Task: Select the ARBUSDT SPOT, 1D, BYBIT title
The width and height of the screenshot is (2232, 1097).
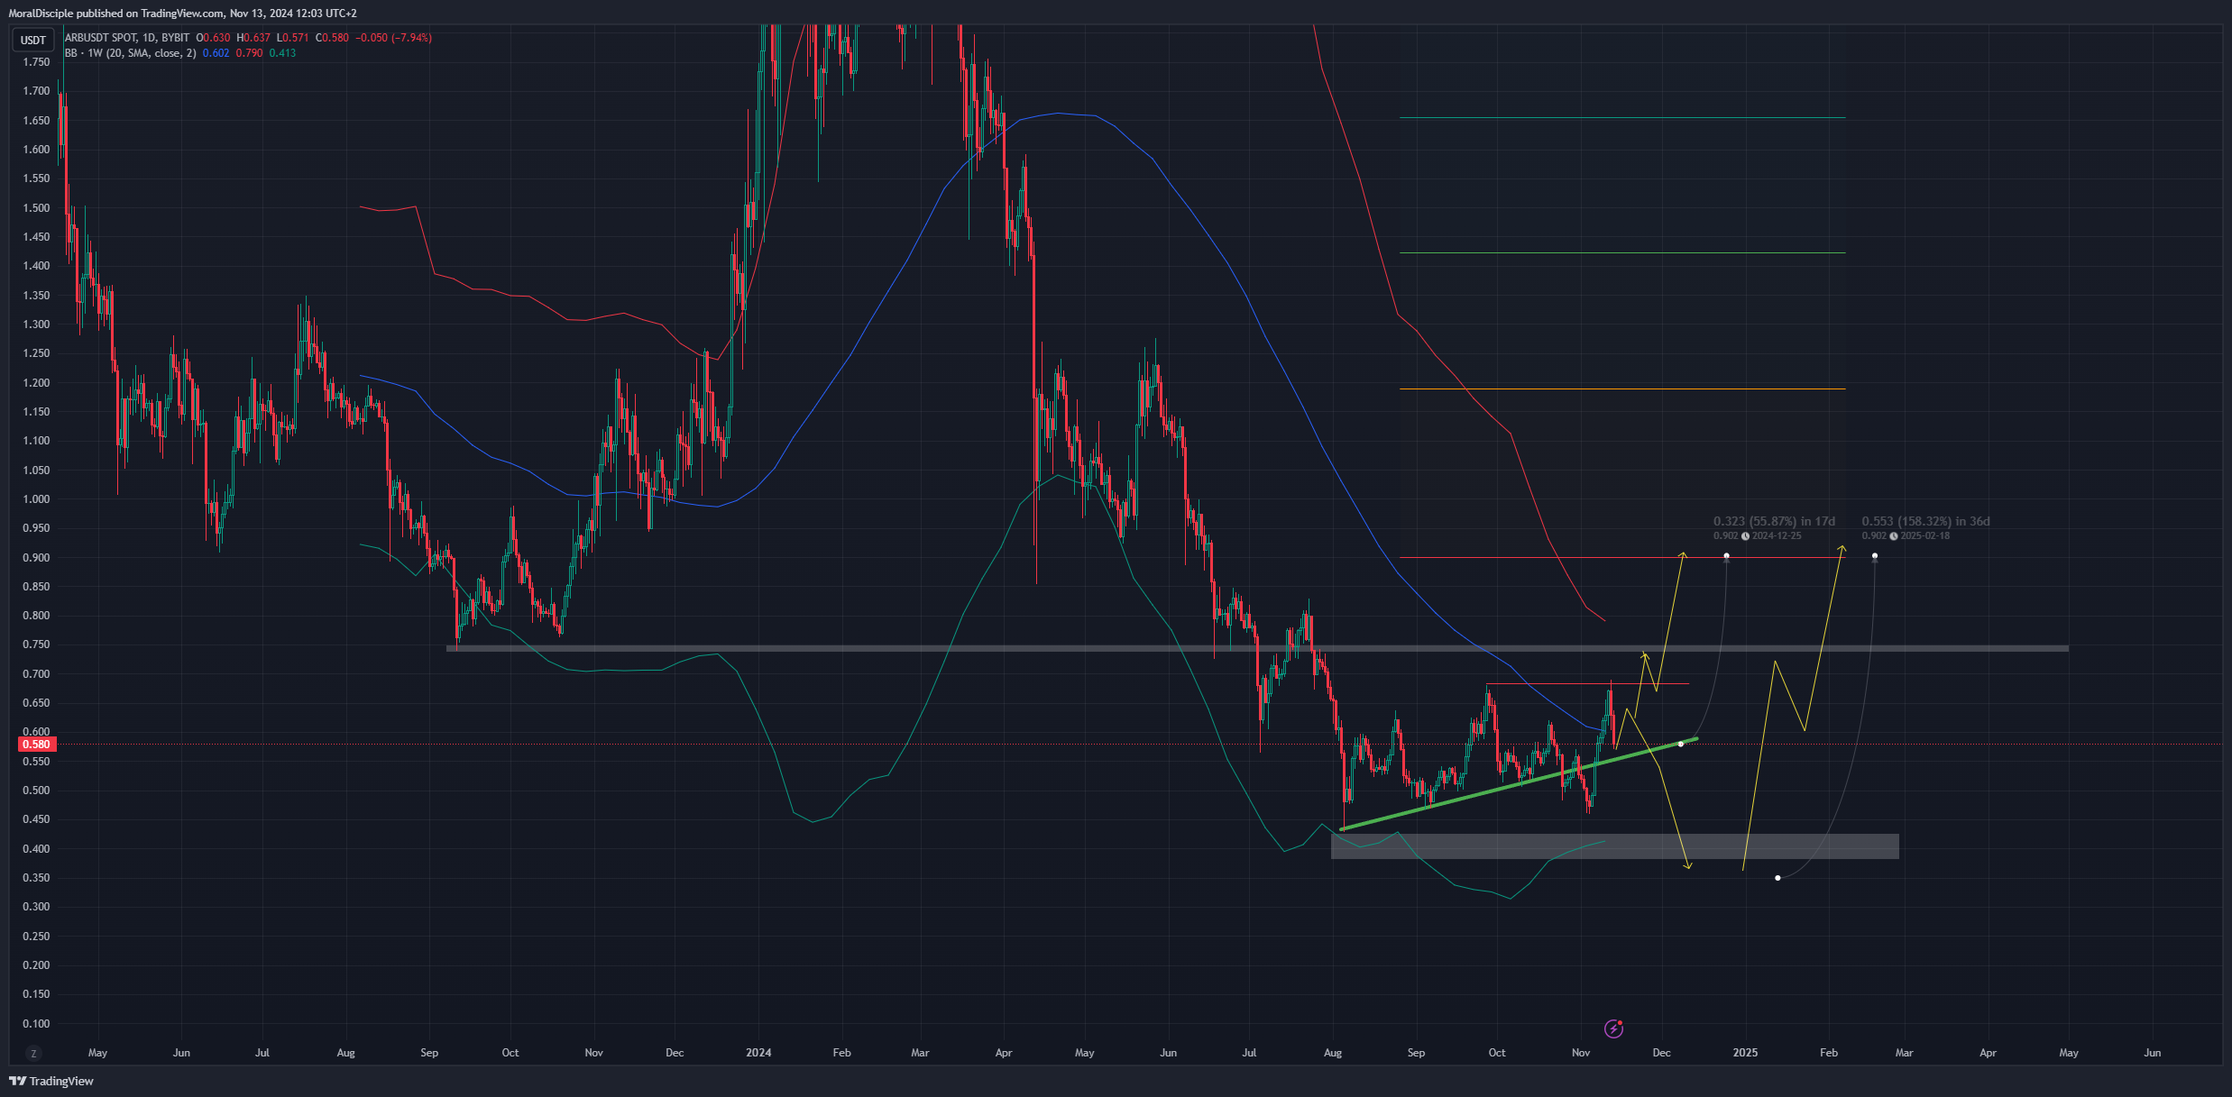Action: click(127, 38)
